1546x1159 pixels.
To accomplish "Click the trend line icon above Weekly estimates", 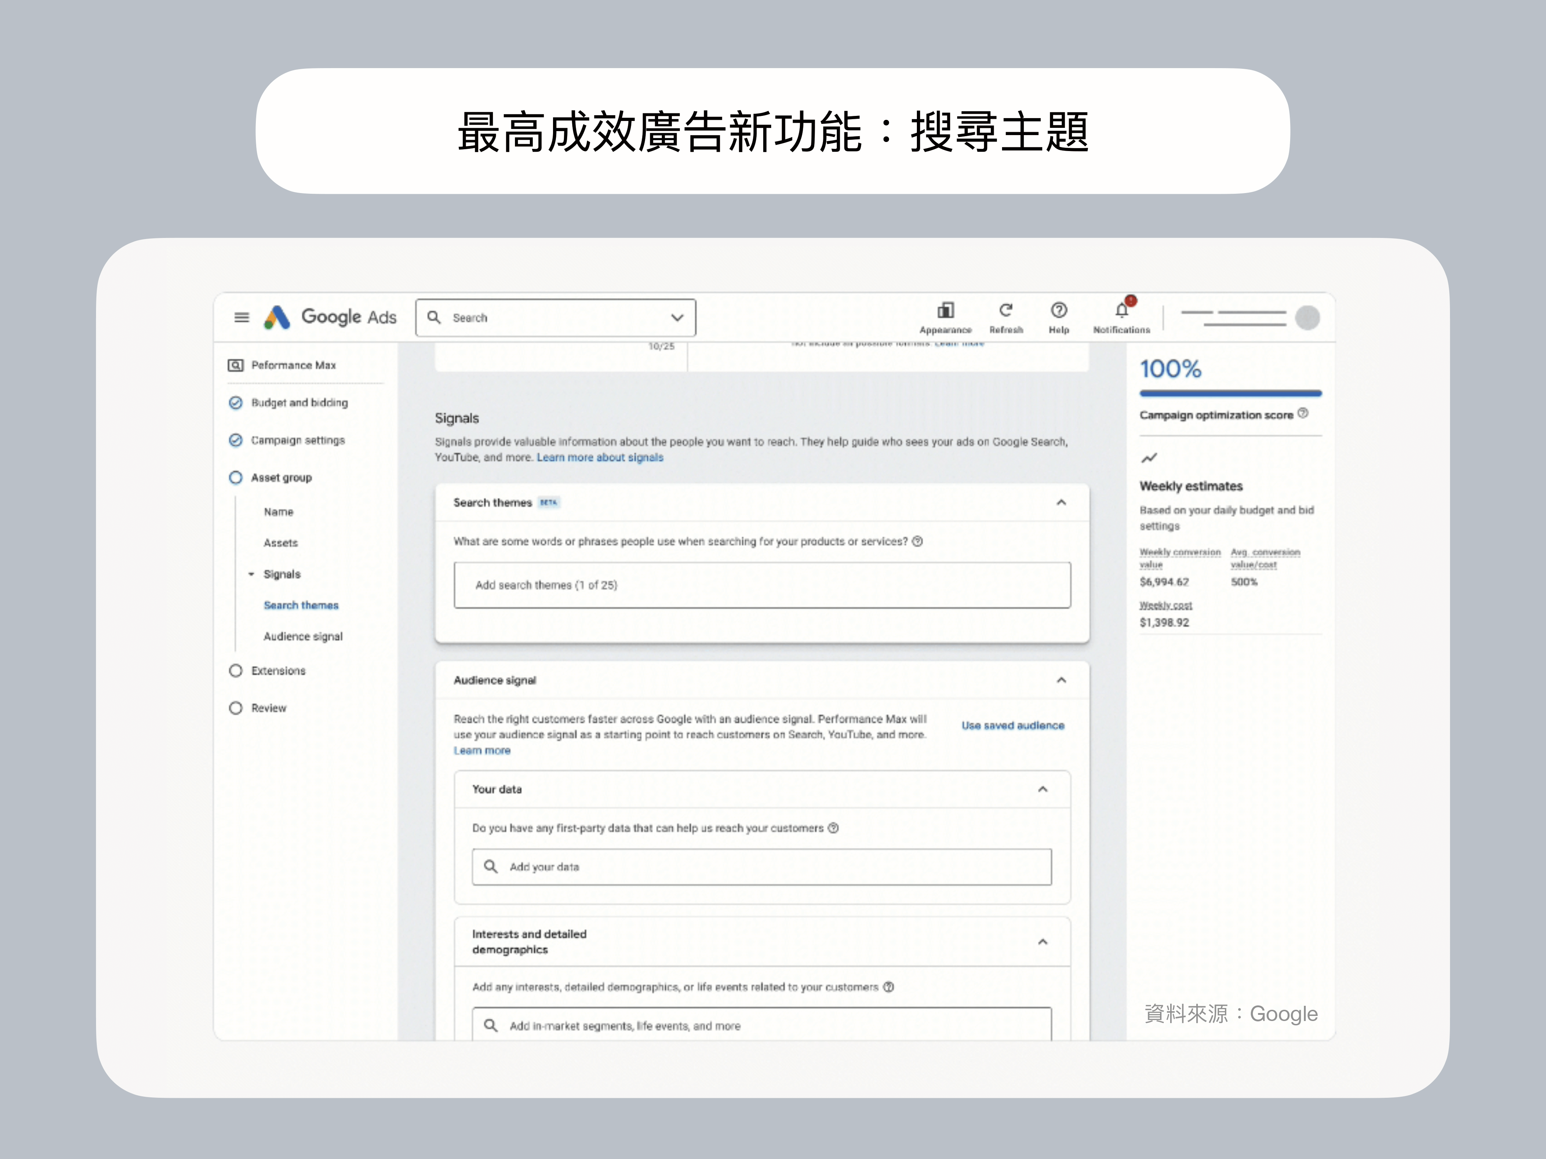I will point(1149,458).
